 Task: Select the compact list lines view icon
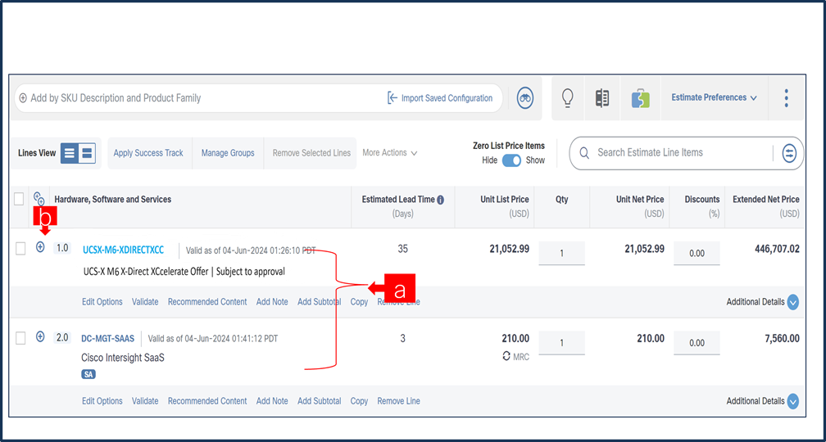69,153
